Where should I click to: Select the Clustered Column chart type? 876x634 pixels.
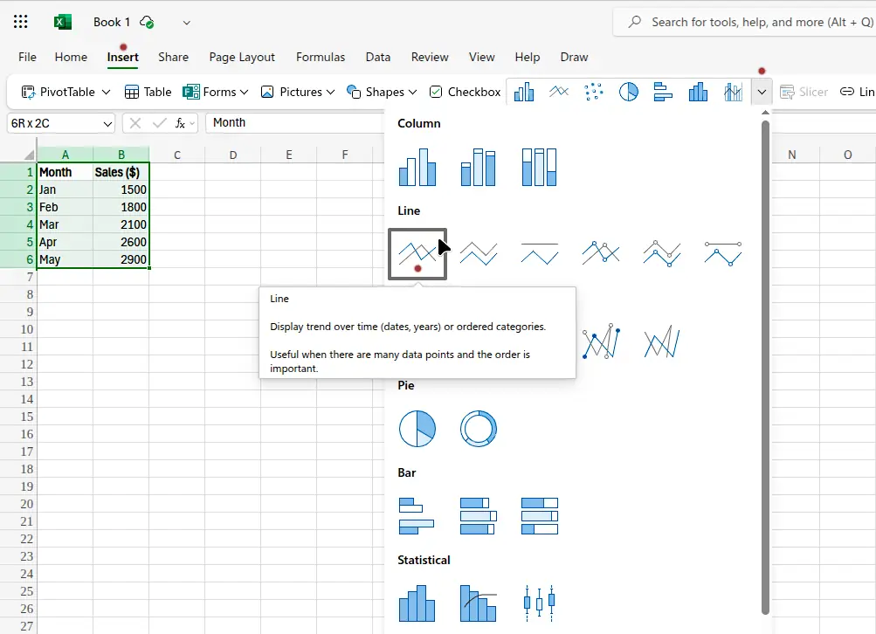(417, 167)
